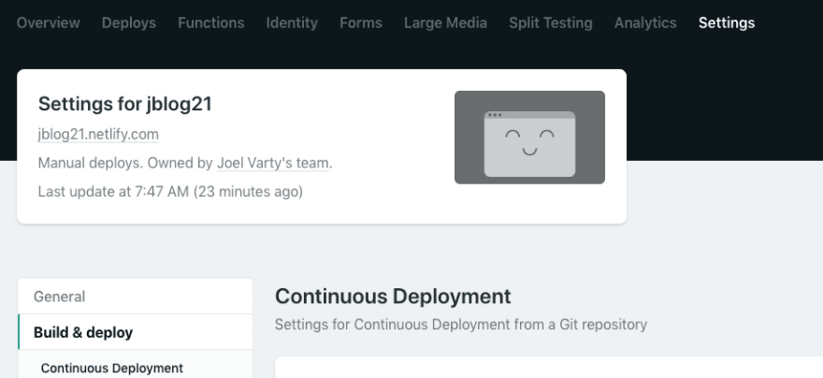Switch to the Functions tab

pyautogui.click(x=211, y=23)
